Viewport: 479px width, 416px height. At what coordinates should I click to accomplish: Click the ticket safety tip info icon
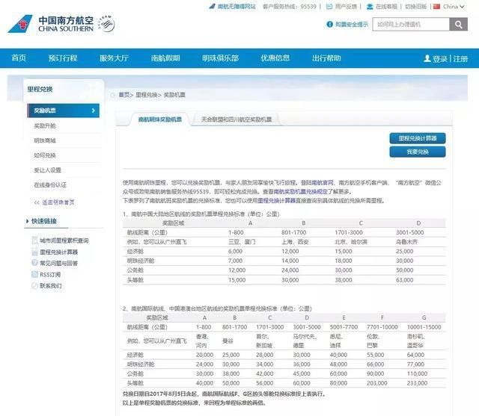click(329, 25)
